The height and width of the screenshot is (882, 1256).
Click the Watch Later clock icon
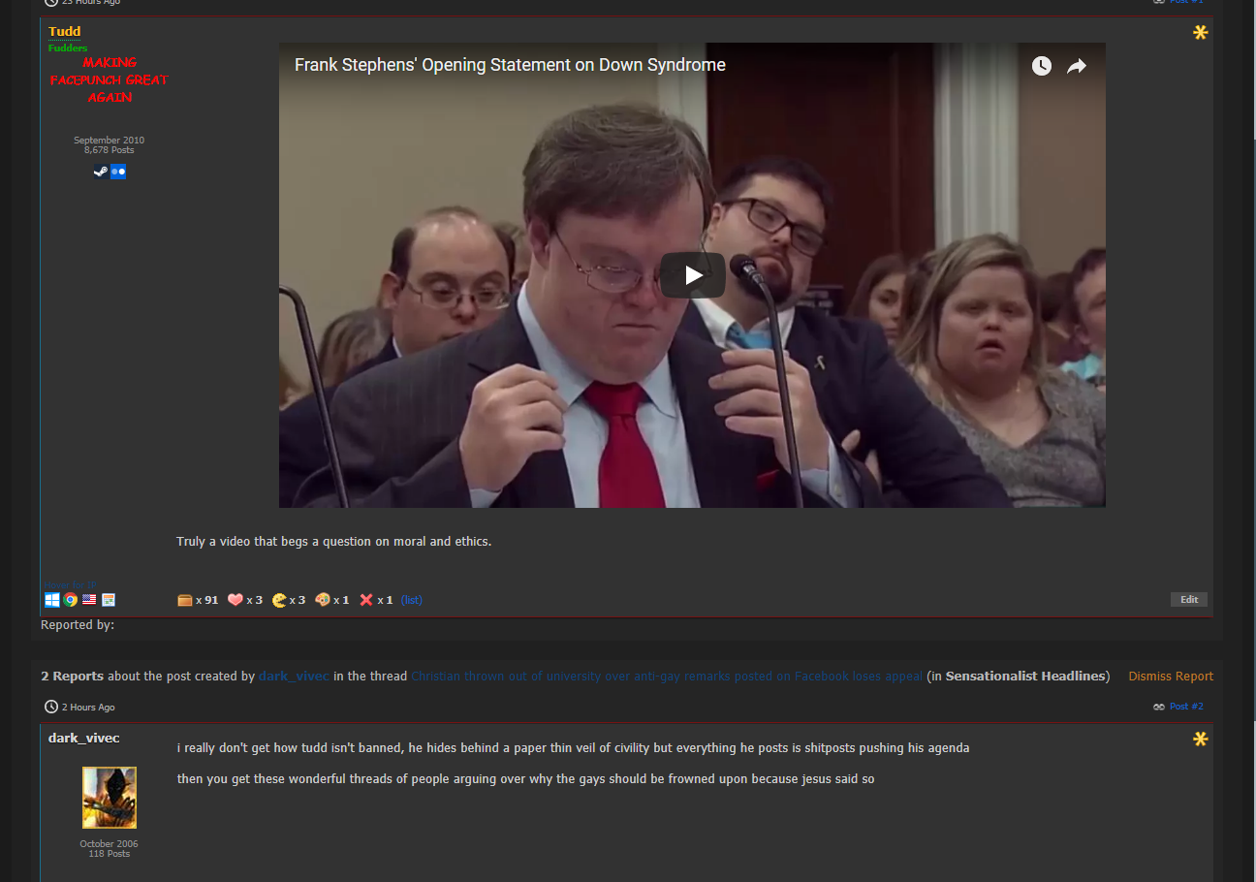1042,66
